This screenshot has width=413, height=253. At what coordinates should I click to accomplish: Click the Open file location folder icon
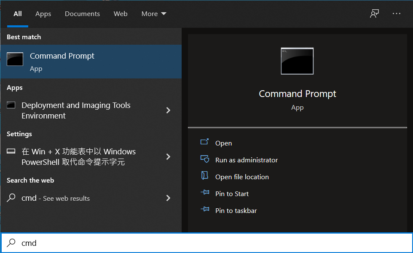pyautogui.click(x=205, y=175)
